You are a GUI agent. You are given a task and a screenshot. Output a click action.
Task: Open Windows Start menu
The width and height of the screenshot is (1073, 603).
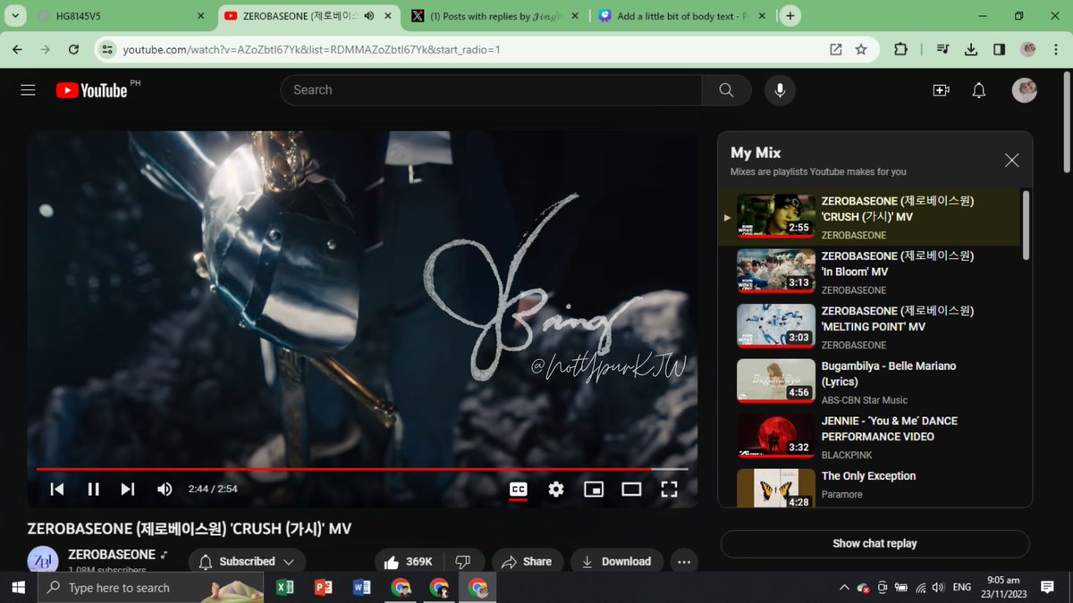tap(18, 587)
